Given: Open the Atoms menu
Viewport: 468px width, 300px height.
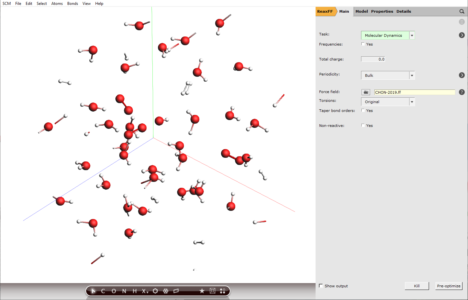Looking at the screenshot, I should 57,4.
